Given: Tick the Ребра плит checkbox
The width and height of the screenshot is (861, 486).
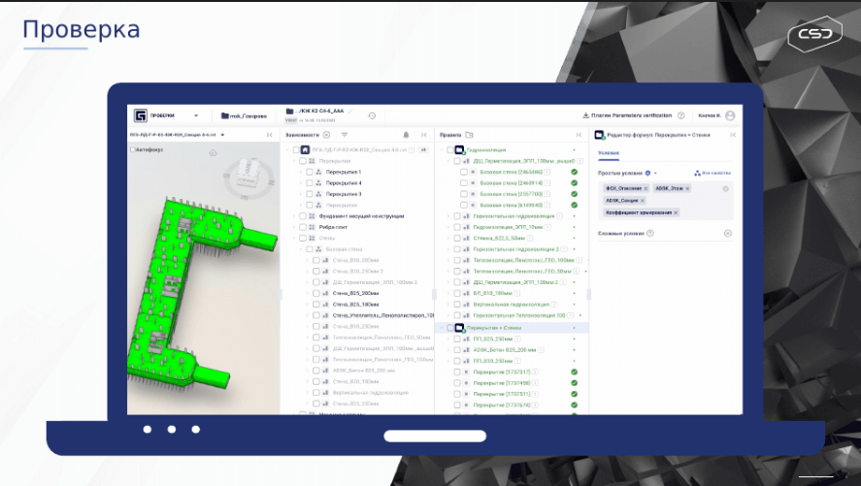Looking at the screenshot, I should point(302,227).
